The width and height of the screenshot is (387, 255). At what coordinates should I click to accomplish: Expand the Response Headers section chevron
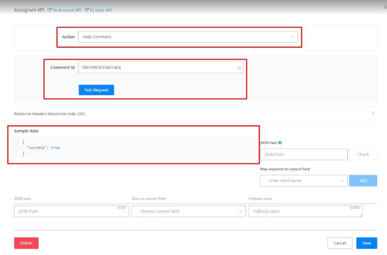[x=373, y=114]
